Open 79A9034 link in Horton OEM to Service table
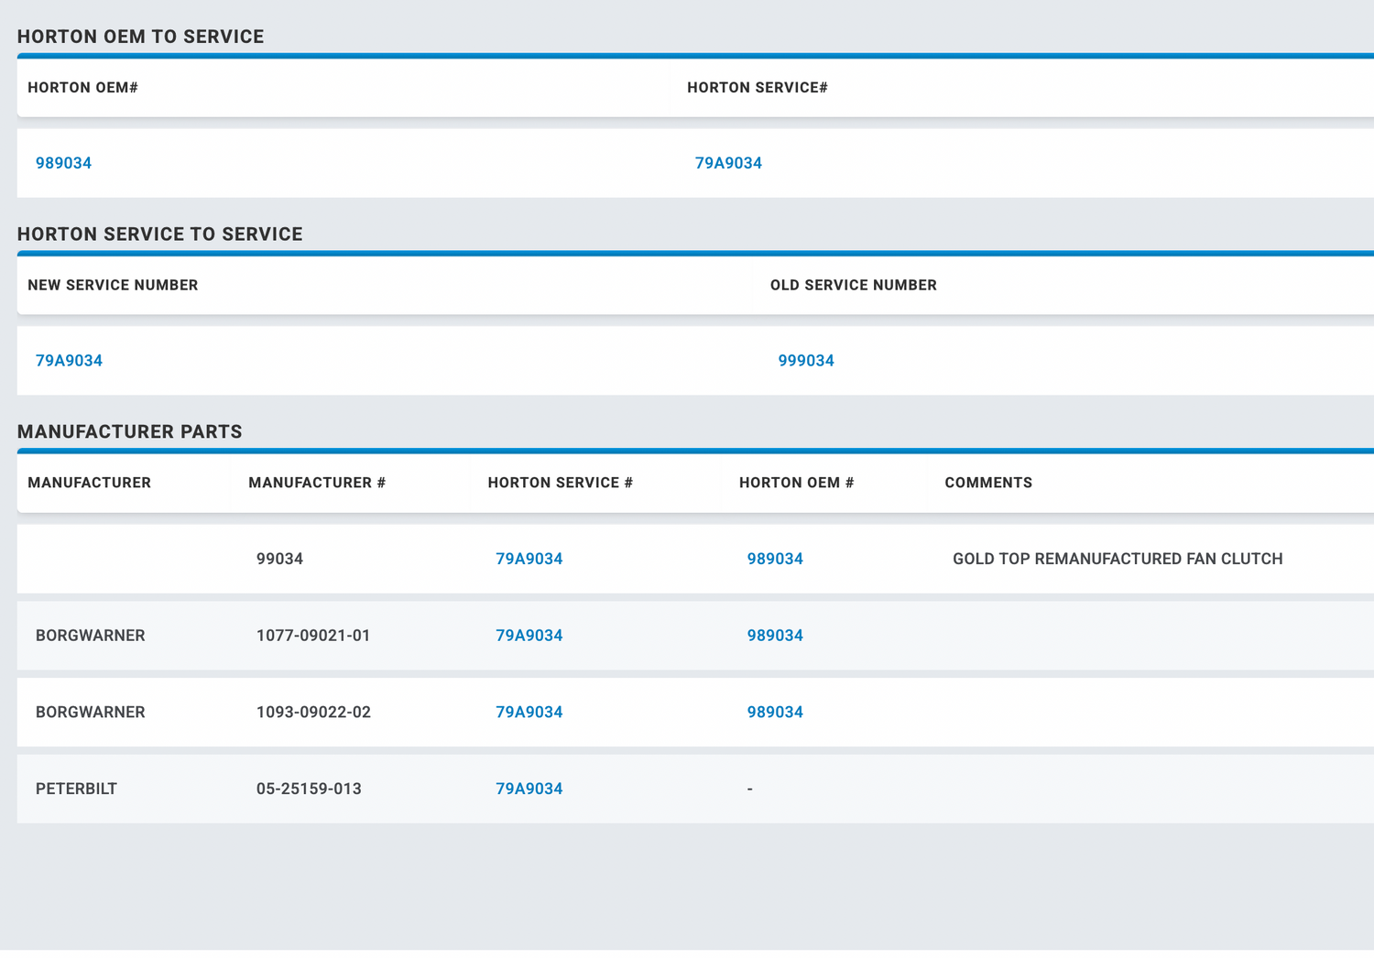Viewport: 1374px width, 958px height. [x=728, y=163]
